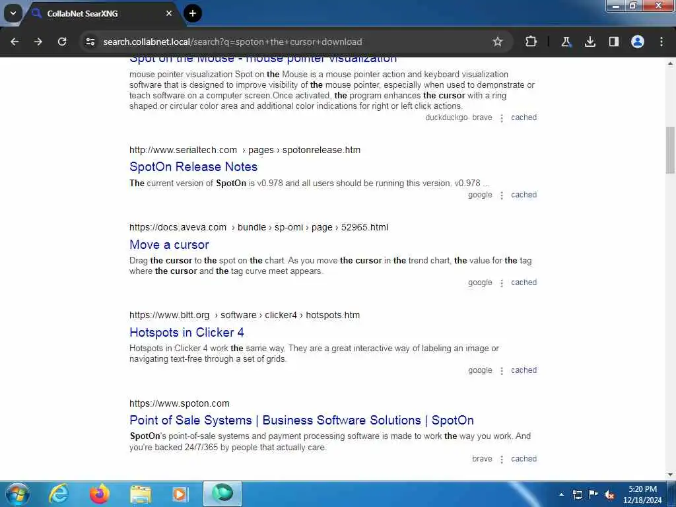676x507 pixels.
Task: Open cached copy of Spot on the Mouse result
Action: pos(524,118)
